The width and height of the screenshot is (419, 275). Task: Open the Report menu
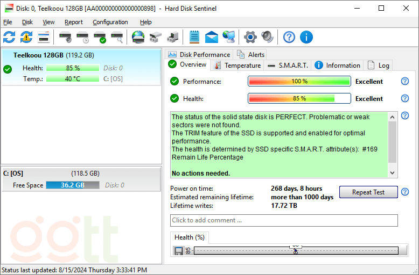tap(74, 22)
